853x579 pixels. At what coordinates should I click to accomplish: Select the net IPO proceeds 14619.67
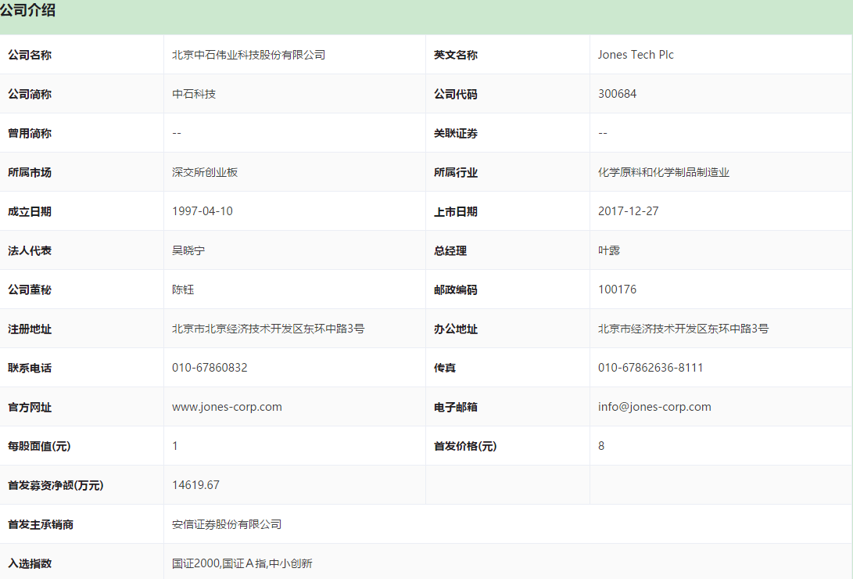click(195, 485)
